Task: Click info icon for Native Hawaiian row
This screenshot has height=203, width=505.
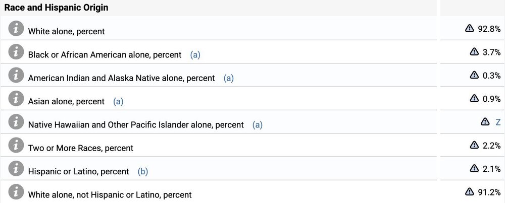Action: click(16, 122)
